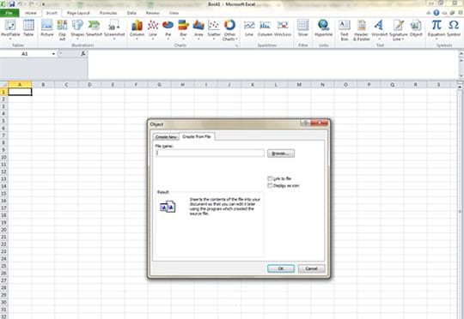Focus the File name input field

point(210,153)
